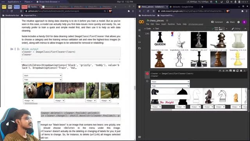Click the grizzly and black bear thumbnail
The width and height of the screenshot is (250, 141).
pyautogui.click(x=38, y=90)
